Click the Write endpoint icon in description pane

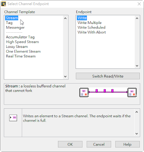pyautogui.click(x=13, y=118)
